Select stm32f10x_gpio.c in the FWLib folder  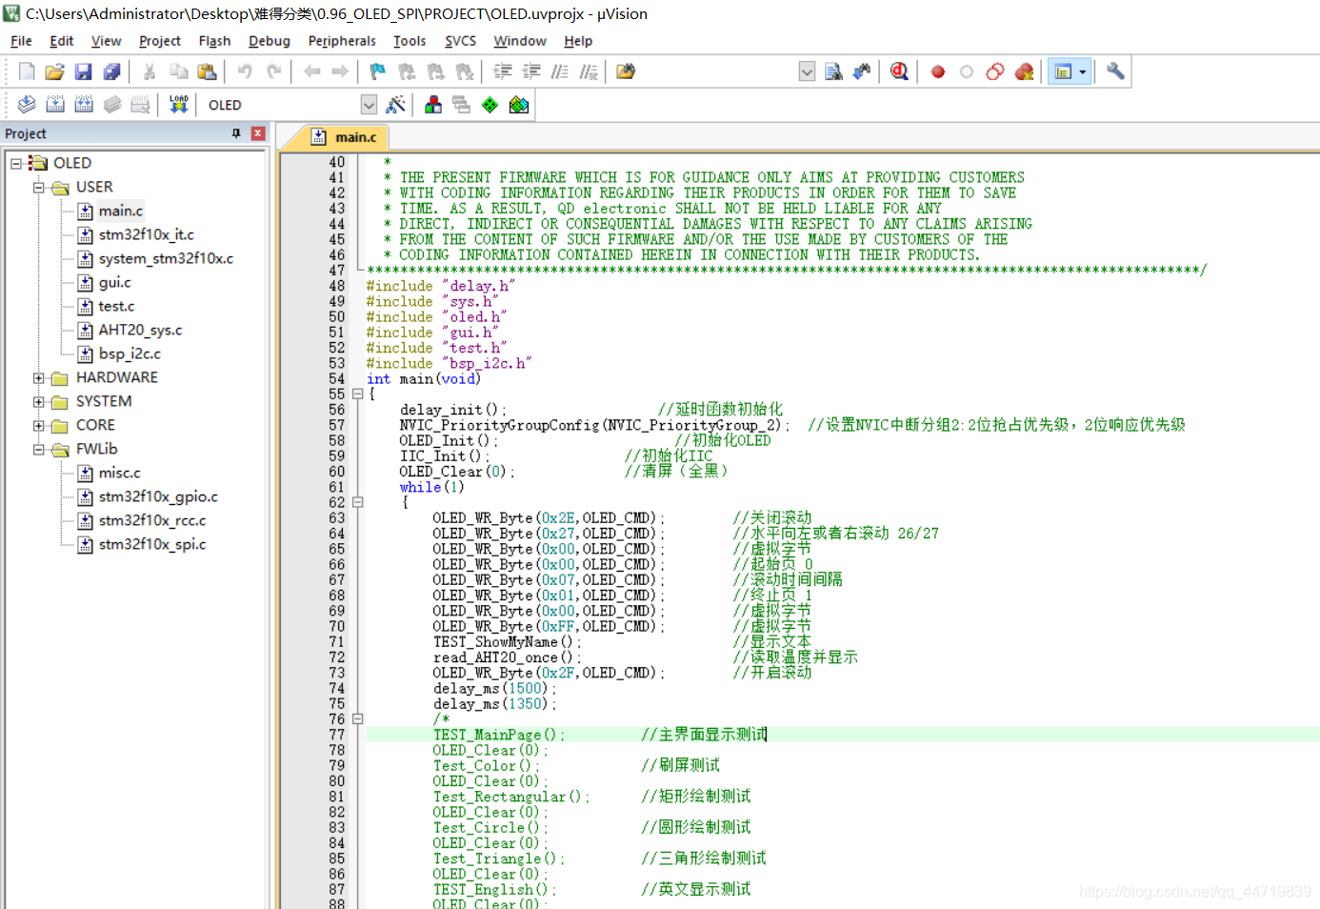158,496
